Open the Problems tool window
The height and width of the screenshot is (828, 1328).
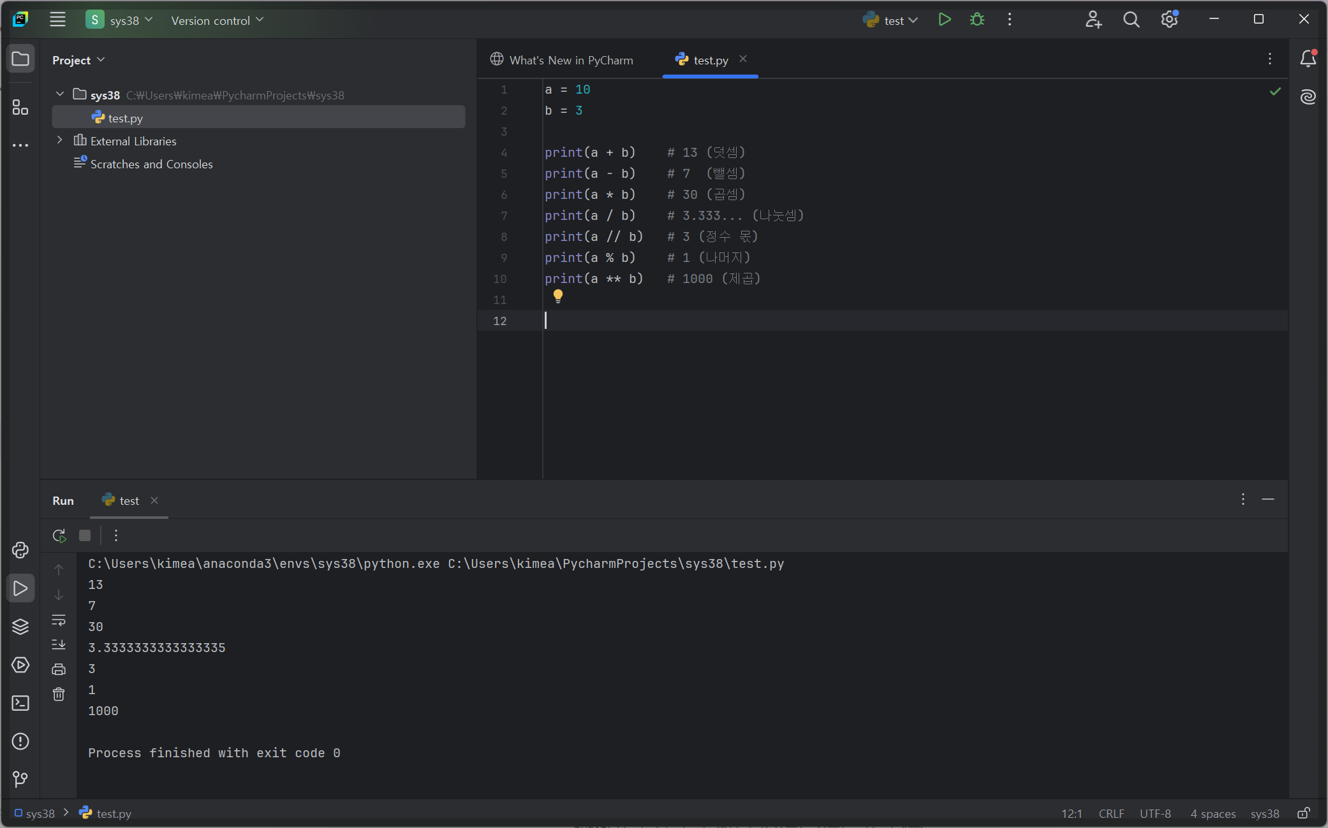(x=20, y=741)
